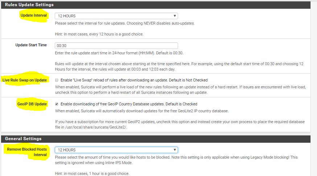Click the GeoIP DB Update label
Image resolution: width=317 pixels, height=176 pixels.
[32, 104]
